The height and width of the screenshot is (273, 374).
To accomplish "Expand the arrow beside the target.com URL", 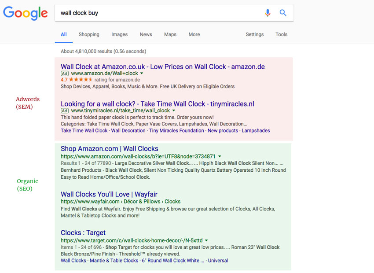I will tap(206, 240).
